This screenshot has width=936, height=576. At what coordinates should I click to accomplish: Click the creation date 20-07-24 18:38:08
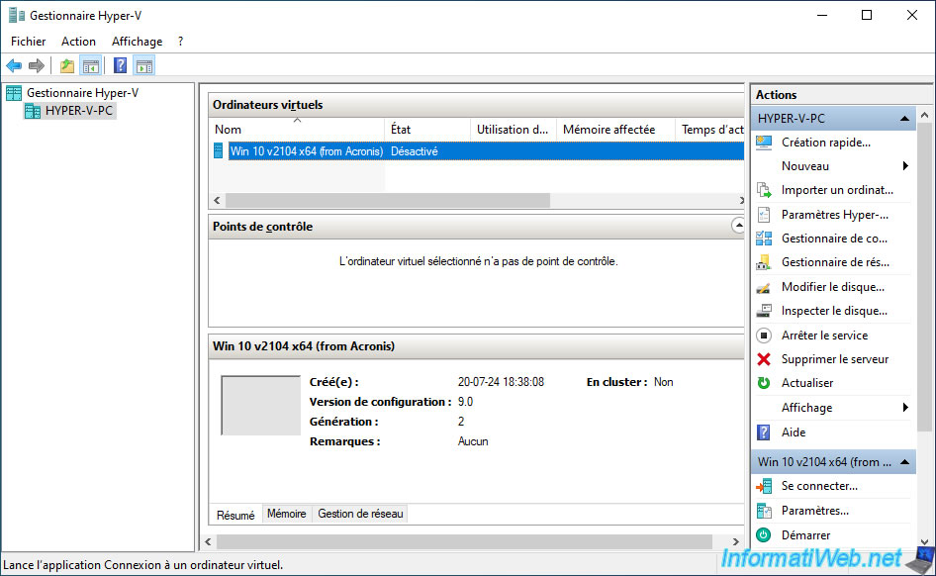501,382
